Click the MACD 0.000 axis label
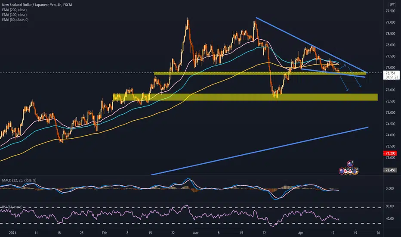This screenshot has height=237, width=401. pos(389,188)
